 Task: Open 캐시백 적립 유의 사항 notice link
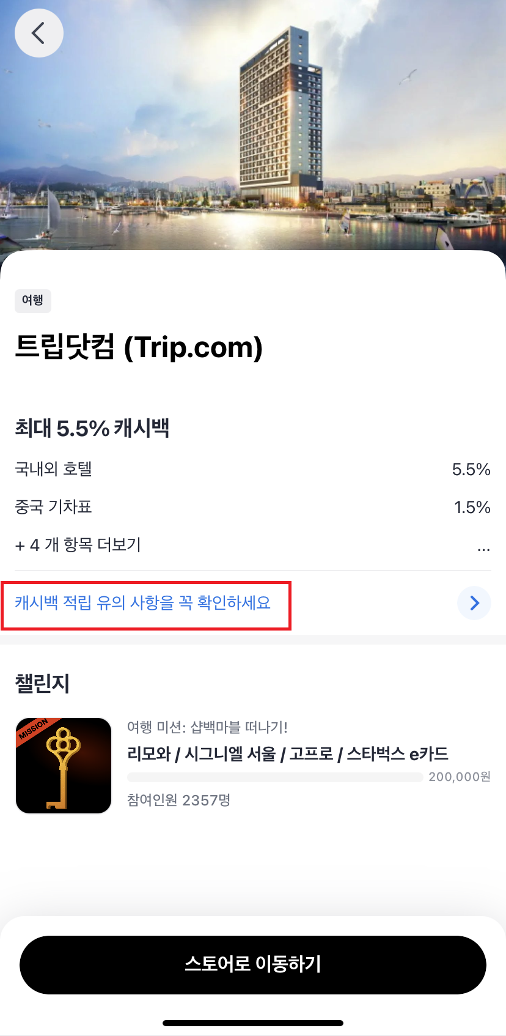pyautogui.click(x=143, y=603)
